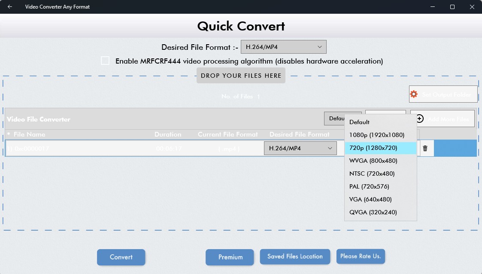Screen dimensions: 482x274
Task: Pick WVGA (800x480) option
Action: coord(381,161)
